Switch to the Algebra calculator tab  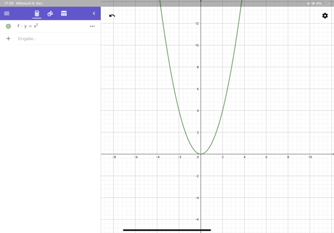37,14
